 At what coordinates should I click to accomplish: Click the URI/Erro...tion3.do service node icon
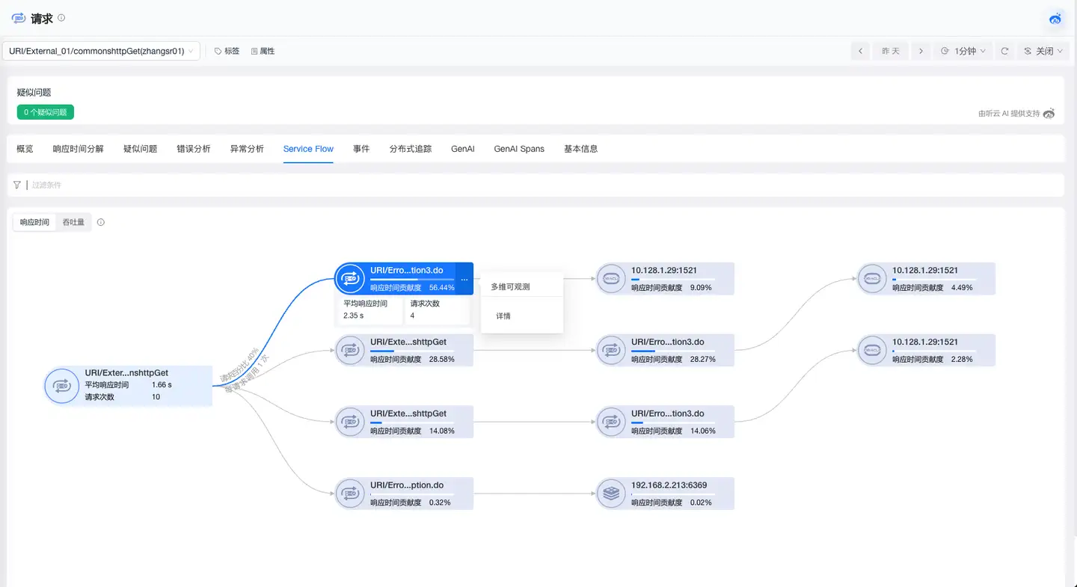point(349,278)
